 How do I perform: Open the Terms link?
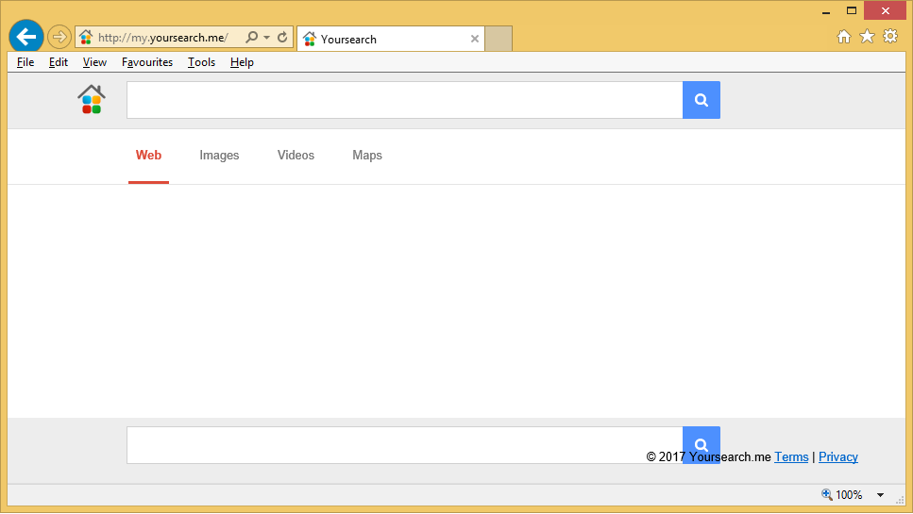click(791, 457)
